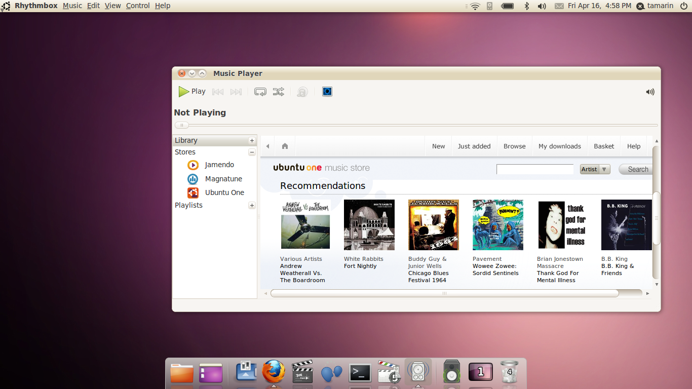Viewport: 692px width, 389px height.
Task: Click the store Search button
Action: pos(636,169)
